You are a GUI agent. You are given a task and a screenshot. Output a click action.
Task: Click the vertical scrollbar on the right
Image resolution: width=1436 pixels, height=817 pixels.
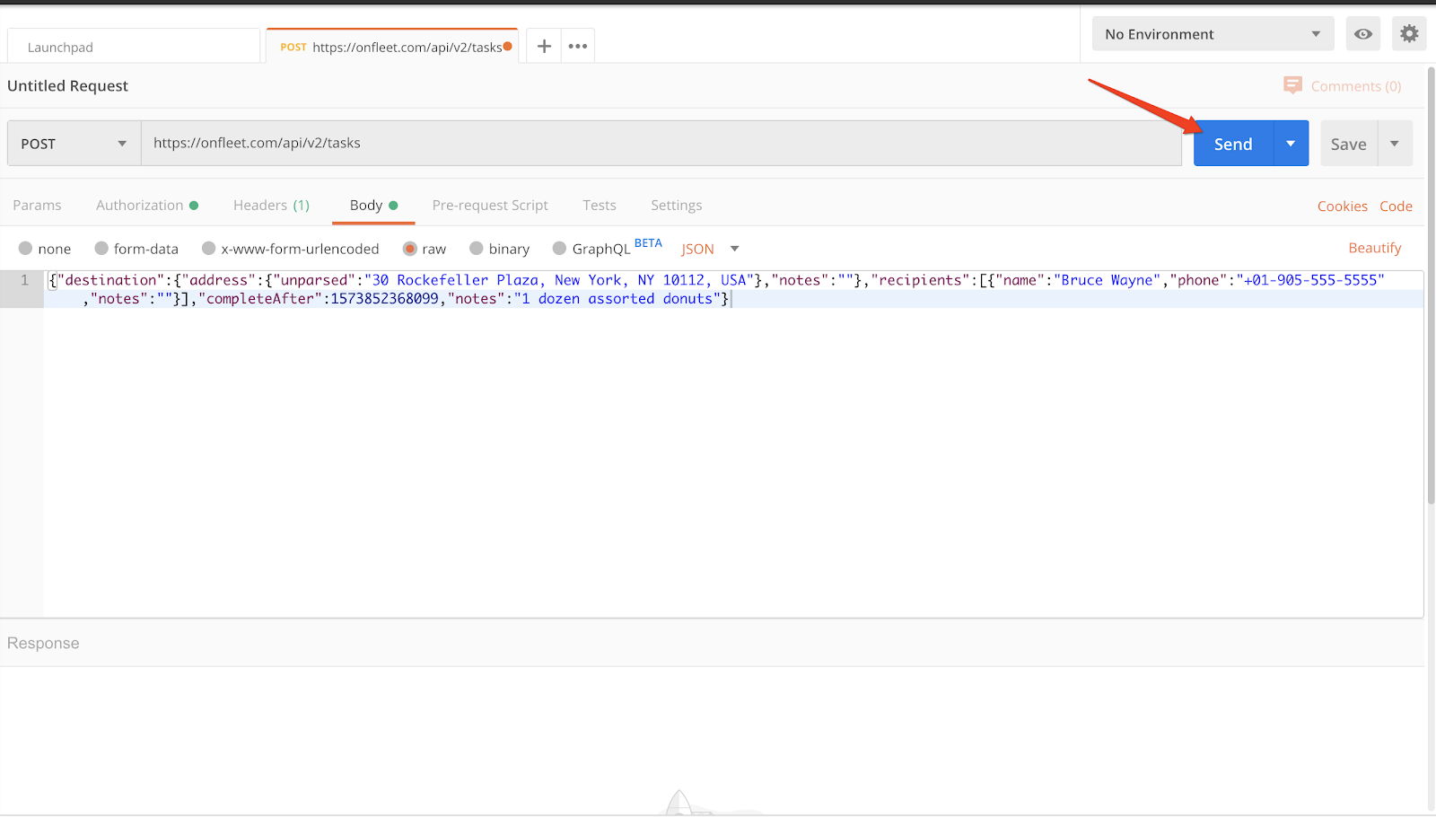coord(1431,285)
